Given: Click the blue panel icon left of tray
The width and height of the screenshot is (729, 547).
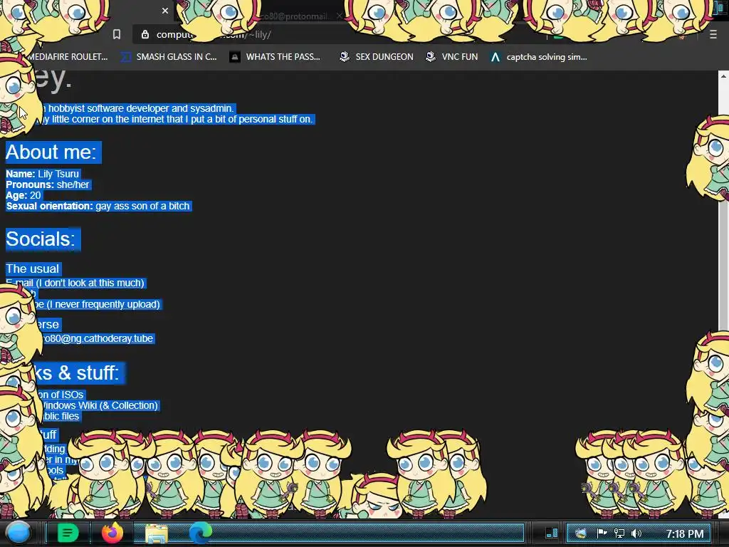Looking at the screenshot, I should pos(552,533).
